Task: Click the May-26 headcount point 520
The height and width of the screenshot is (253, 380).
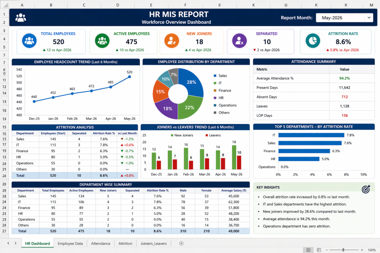Action: [x=130, y=77]
